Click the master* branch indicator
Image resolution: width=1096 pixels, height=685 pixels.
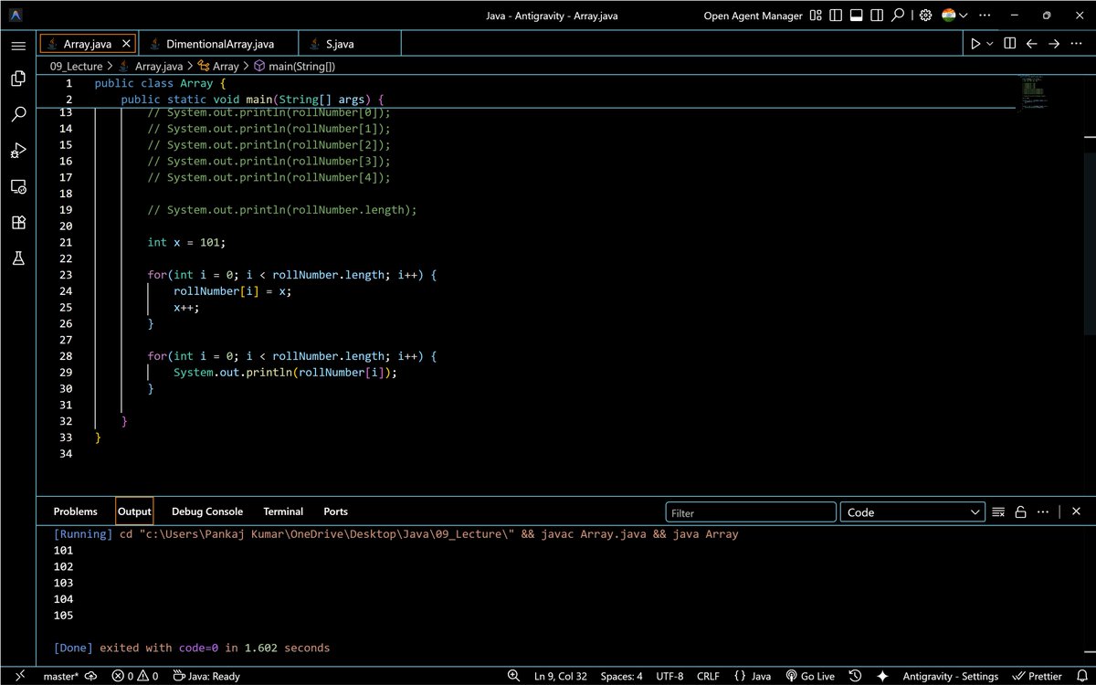click(60, 676)
